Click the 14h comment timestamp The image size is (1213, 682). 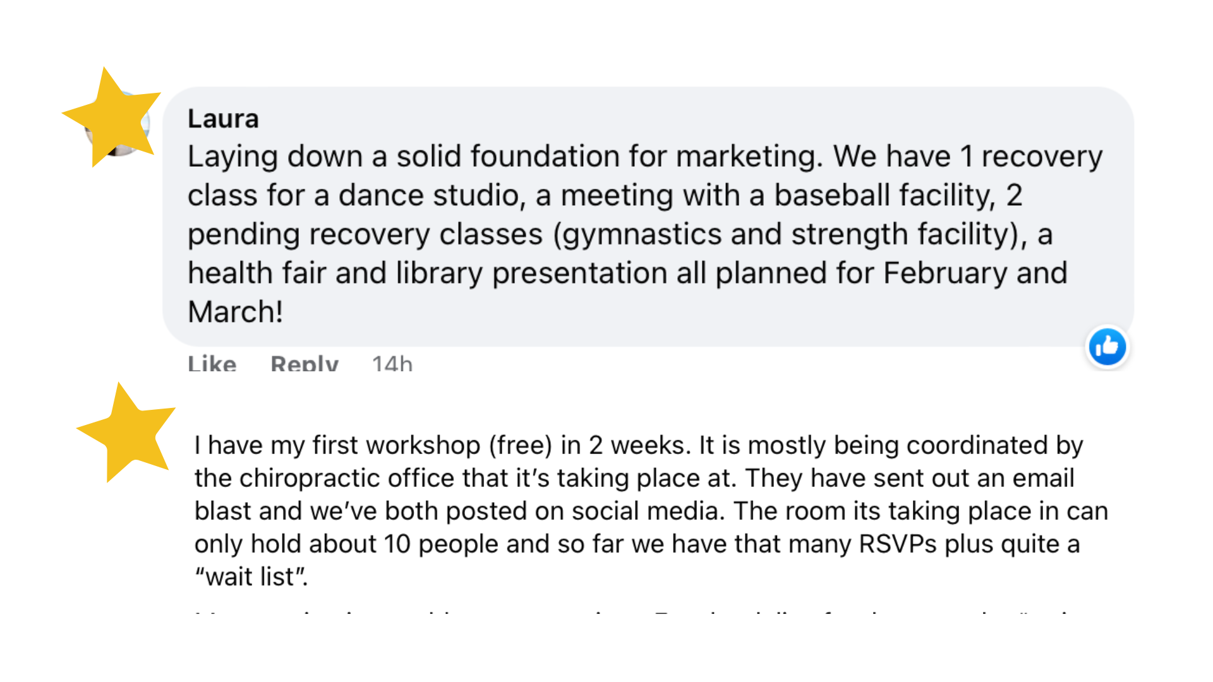[x=392, y=364]
